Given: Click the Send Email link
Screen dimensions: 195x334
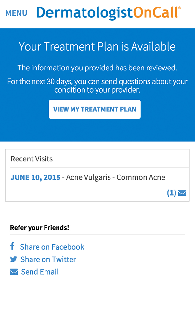Looking at the screenshot, I should coord(40,272).
